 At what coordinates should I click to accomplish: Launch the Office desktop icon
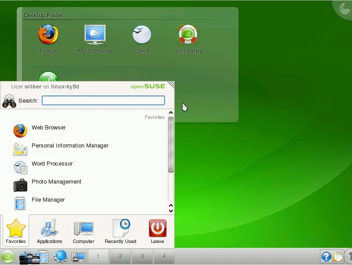click(142, 35)
